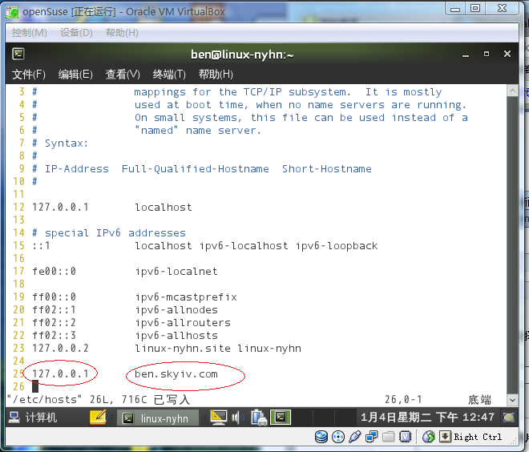The image size is (529, 452).
Task: Click ipv6-localnet on line 17
Action: point(176,272)
